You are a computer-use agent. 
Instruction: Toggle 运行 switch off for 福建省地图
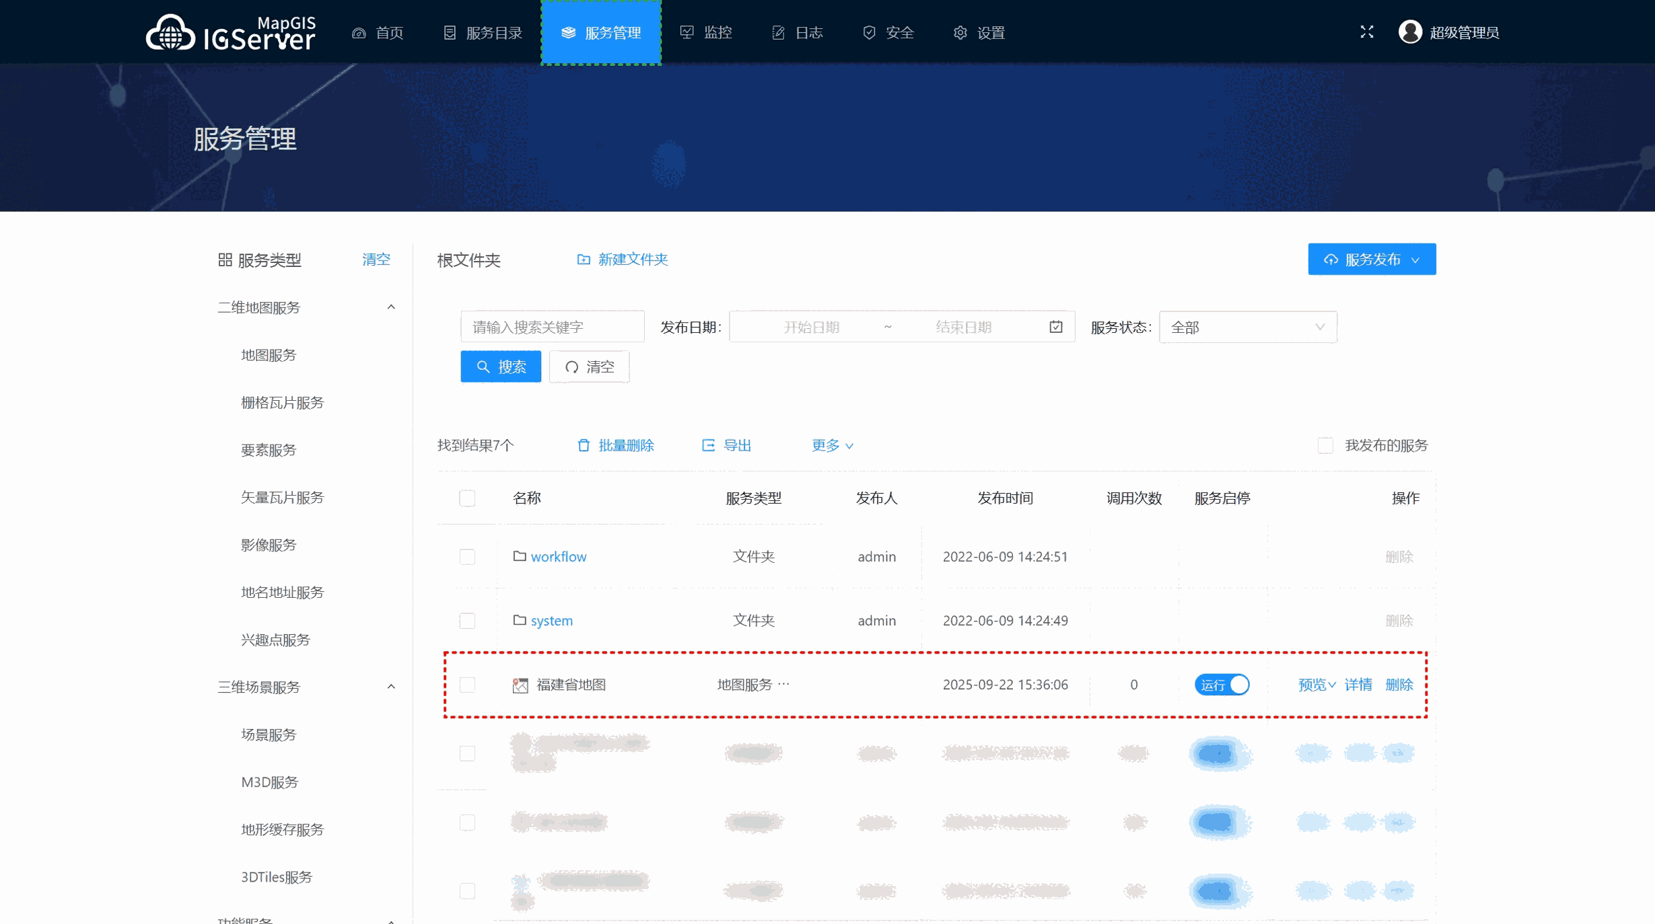[1222, 685]
